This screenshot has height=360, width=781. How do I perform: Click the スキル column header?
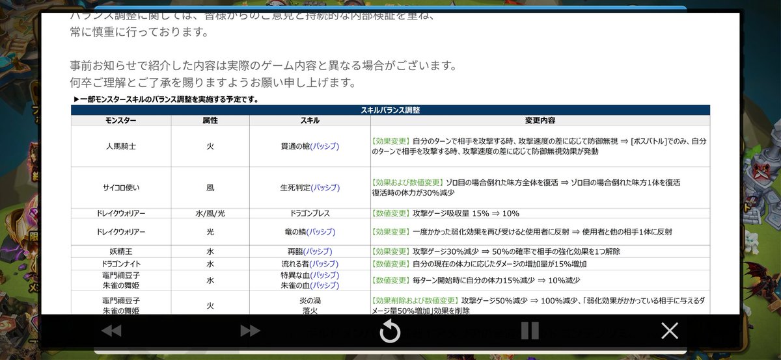(309, 121)
